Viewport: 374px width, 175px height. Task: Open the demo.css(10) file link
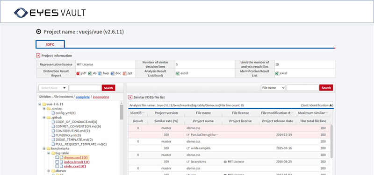coord(76,157)
